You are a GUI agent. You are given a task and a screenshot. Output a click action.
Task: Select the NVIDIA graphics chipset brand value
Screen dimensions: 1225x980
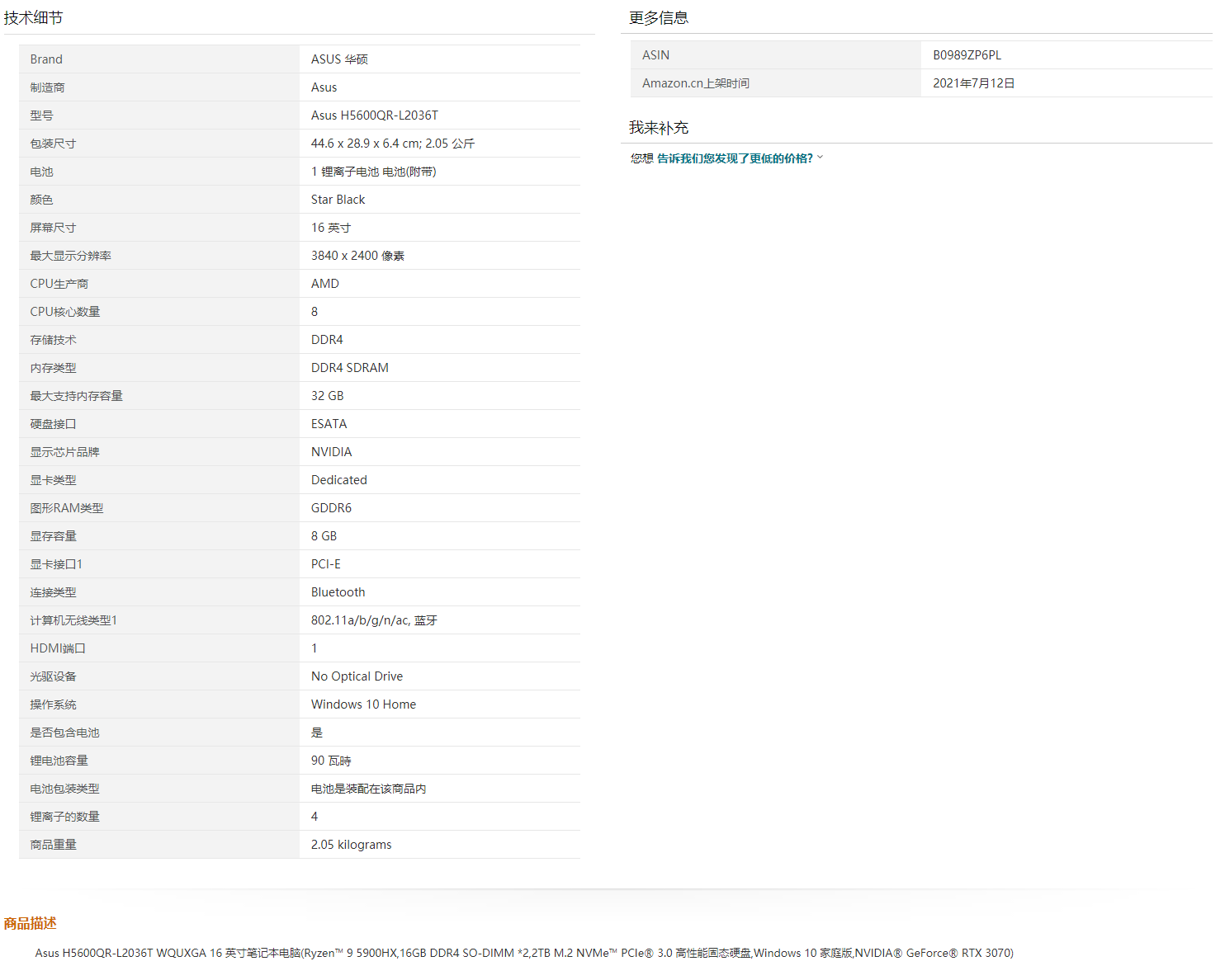pyautogui.click(x=332, y=452)
